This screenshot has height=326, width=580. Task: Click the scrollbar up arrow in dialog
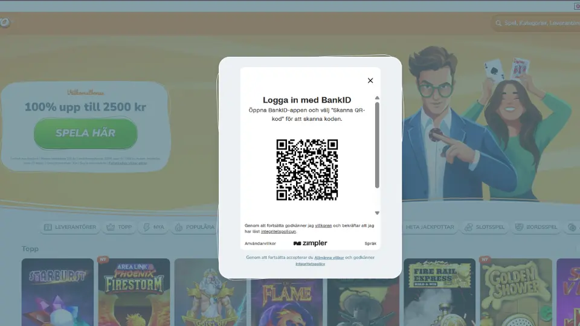(x=377, y=98)
